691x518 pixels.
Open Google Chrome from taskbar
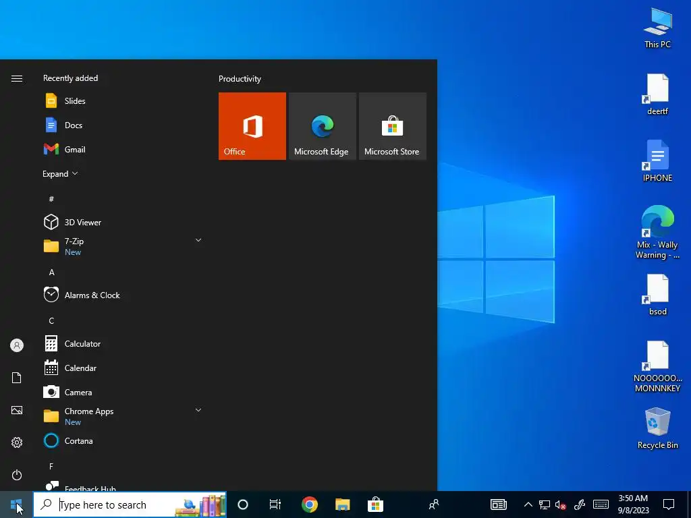(309, 505)
